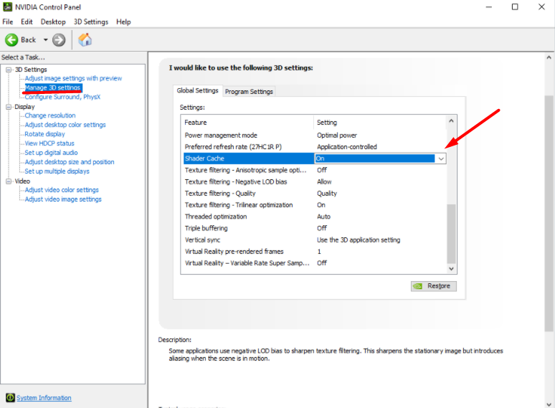The height and width of the screenshot is (408, 555).
Task: Click the 'Optimal power' setting value
Action: tap(337, 136)
